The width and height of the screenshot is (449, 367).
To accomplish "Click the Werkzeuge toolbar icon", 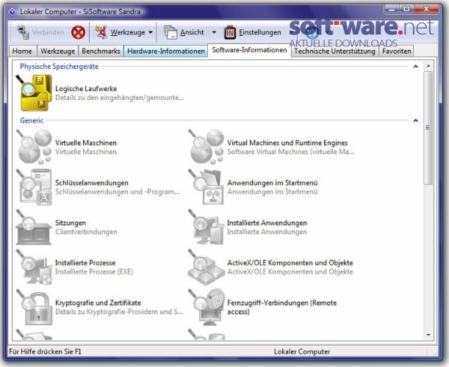I will coord(101,32).
